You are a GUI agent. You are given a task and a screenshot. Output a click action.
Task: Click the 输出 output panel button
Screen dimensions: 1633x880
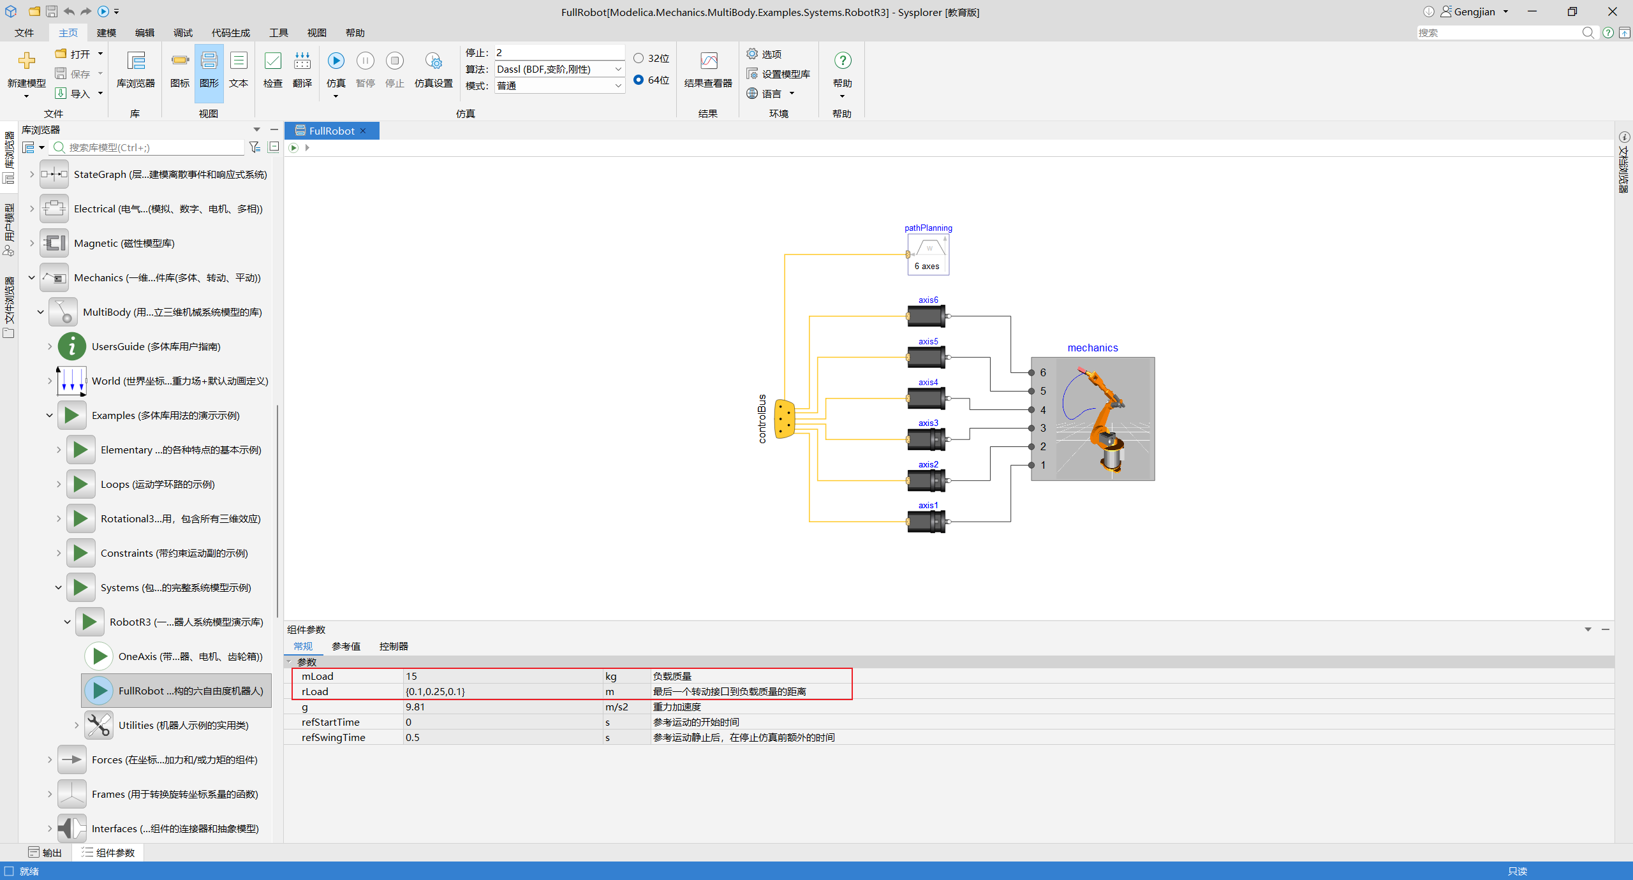pos(45,853)
